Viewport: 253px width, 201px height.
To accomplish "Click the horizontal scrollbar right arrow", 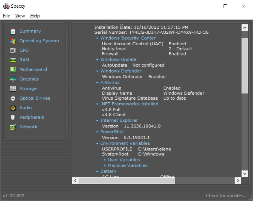I will click(238, 180).
